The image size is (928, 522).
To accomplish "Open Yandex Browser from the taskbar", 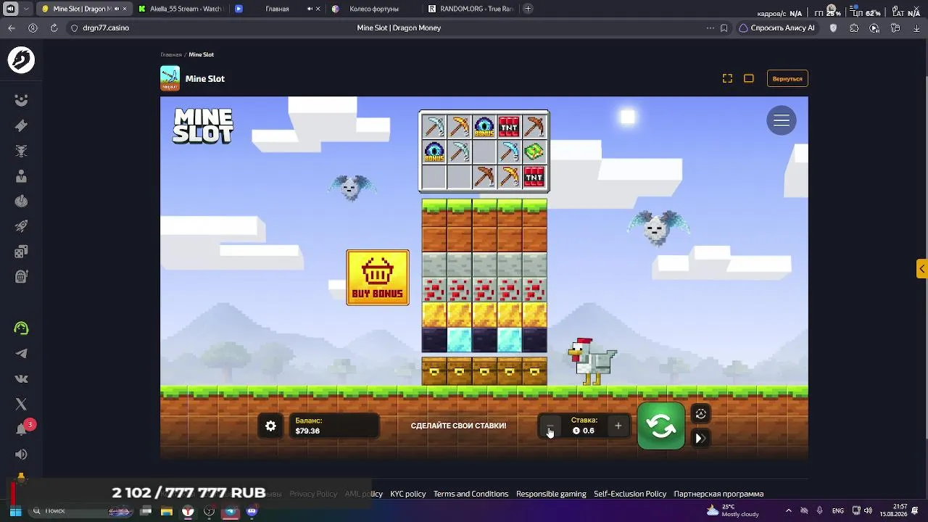I will tap(188, 511).
